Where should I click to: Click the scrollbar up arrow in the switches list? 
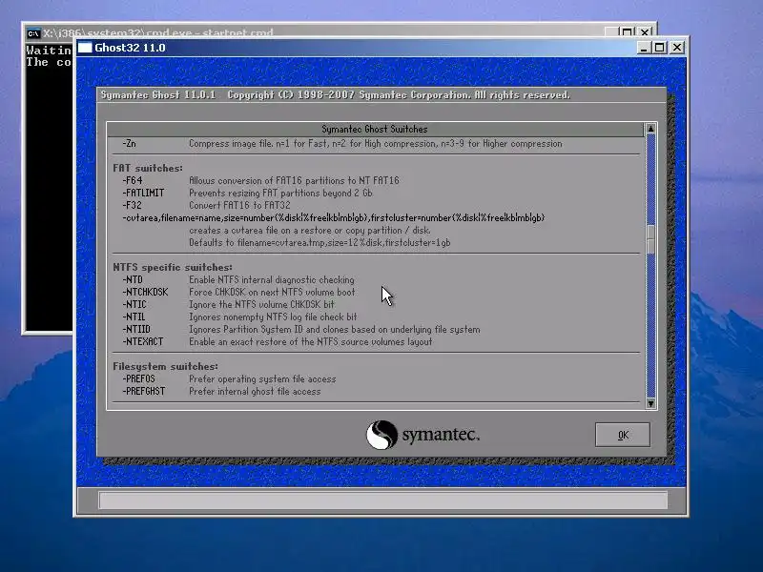click(x=650, y=129)
